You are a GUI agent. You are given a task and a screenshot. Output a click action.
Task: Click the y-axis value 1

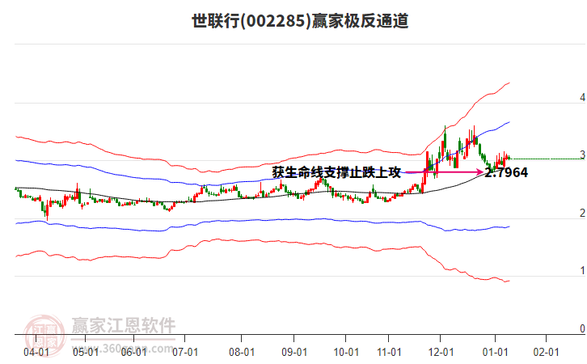pos(582,270)
